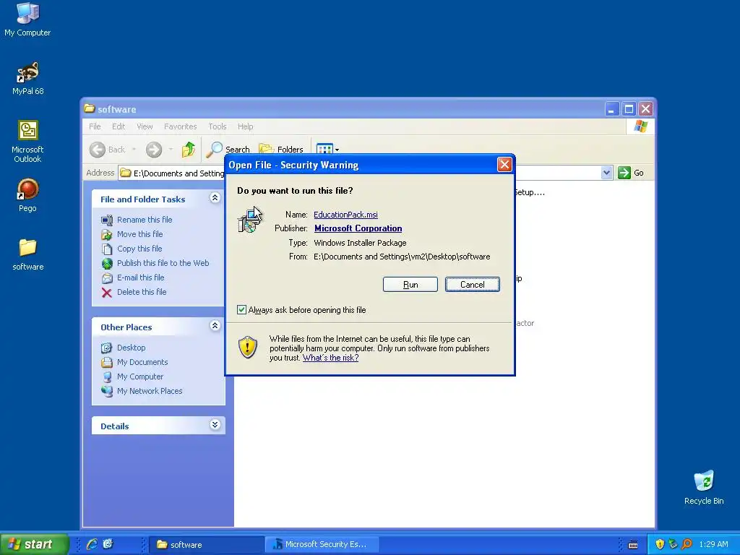
Task: Click the Rename this file icon
Action: pos(107,220)
